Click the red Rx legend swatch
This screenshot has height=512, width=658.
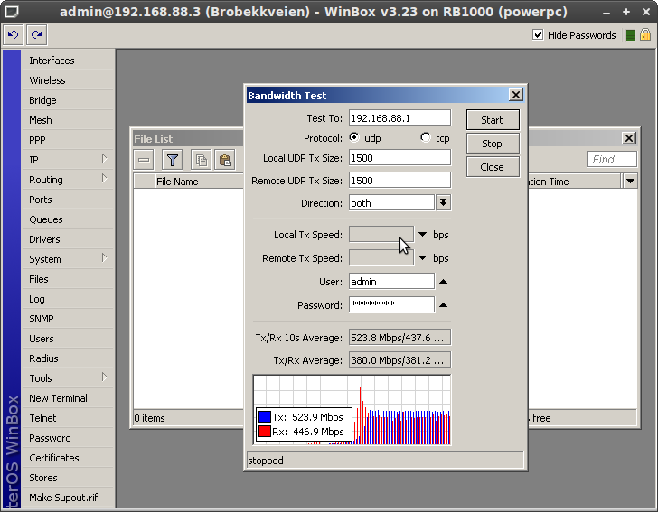[x=264, y=431]
